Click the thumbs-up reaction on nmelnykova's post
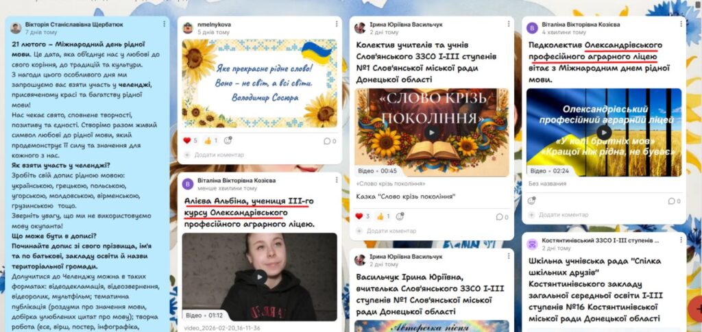 [208, 141]
